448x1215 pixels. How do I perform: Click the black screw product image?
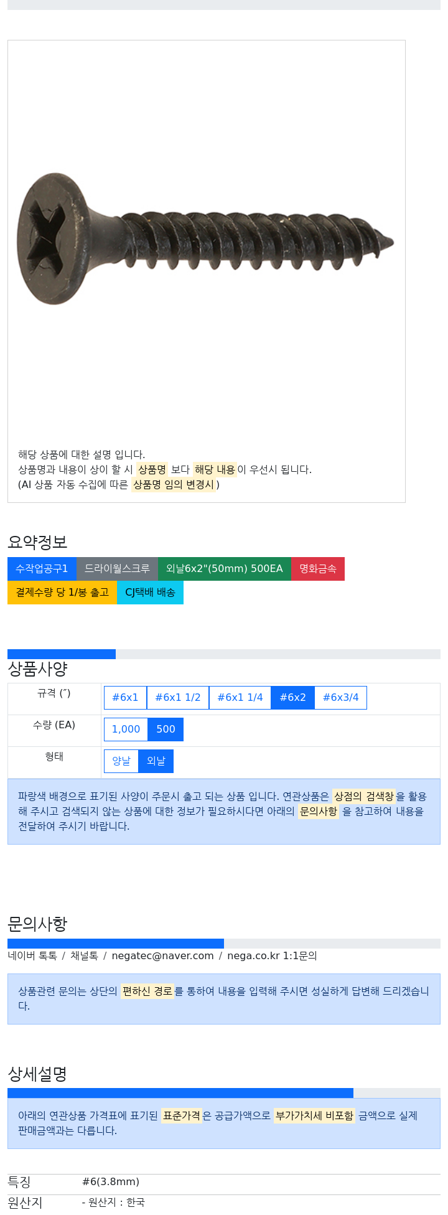(205, 238)
